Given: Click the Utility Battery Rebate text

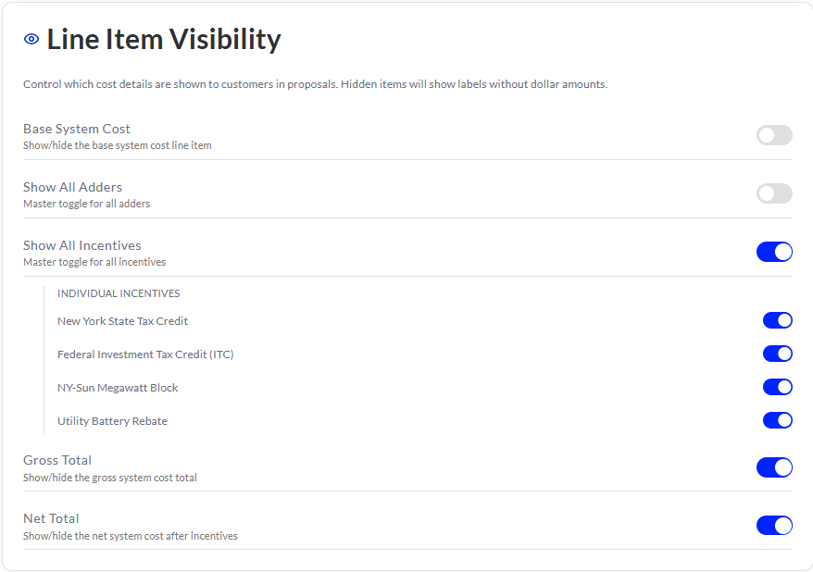Looking at the screenshot, I should pyautogui.click(x=113, y=421).
